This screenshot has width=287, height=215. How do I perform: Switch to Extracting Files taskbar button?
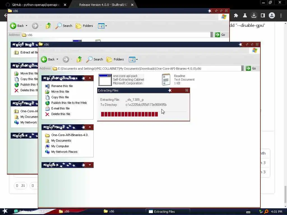pos(168,212)
